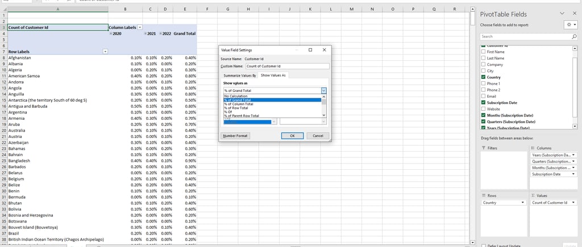Expand the 2021 year group
582x247 pixels.
tap(145, 34)
